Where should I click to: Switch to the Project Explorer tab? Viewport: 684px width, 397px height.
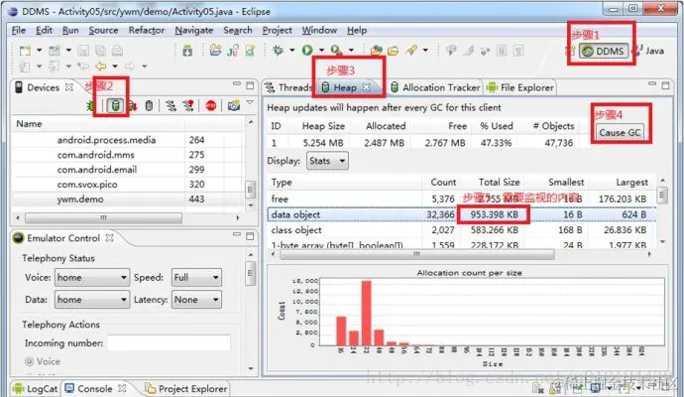pos(186,388)
